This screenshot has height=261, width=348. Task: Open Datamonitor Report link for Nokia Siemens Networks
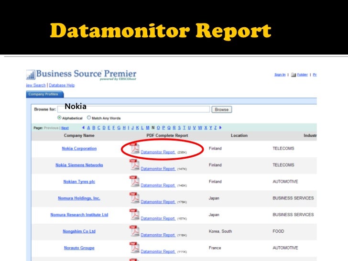coord(158,169)
